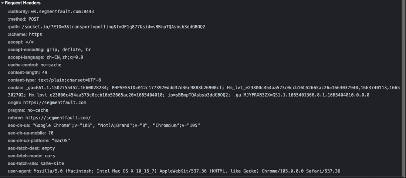Select the pragma no-cache value
The width and height of the screenshot is (406, 178).
(x=38, y=110)
